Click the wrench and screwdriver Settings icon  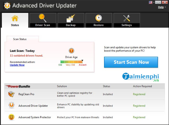(x=127, y=18)
